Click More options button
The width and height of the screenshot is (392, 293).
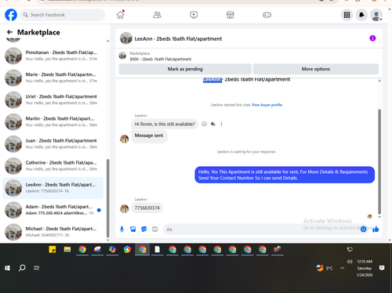click(316, 69)
